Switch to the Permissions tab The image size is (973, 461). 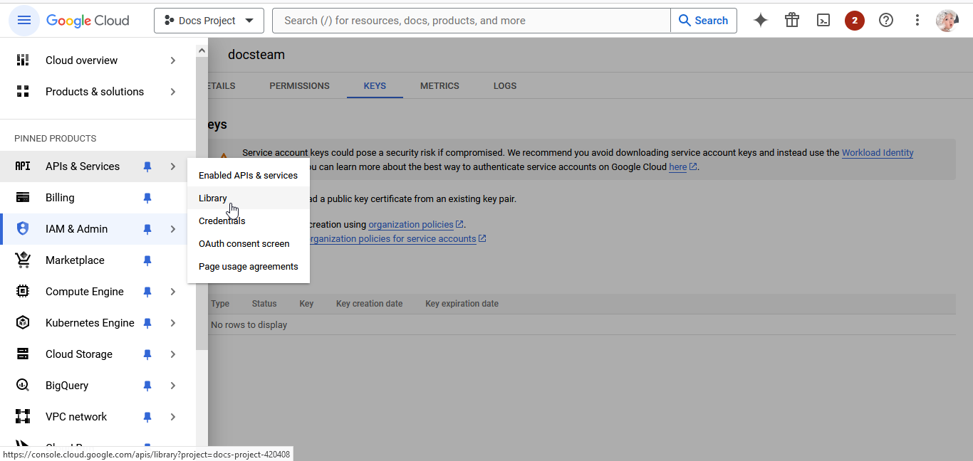299,86
